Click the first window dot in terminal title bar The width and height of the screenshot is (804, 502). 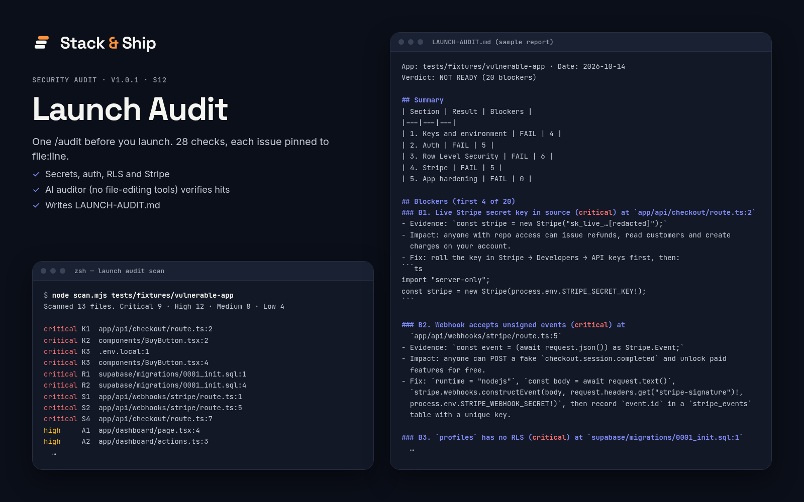(x=43, y=271)
